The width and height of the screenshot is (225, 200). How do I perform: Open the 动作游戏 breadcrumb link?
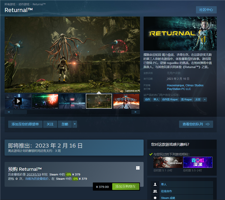point(24,4)
